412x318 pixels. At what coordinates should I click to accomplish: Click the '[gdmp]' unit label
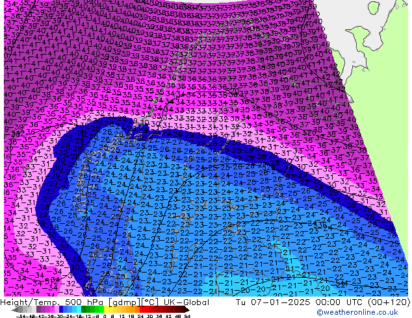[x=123, y=302]
